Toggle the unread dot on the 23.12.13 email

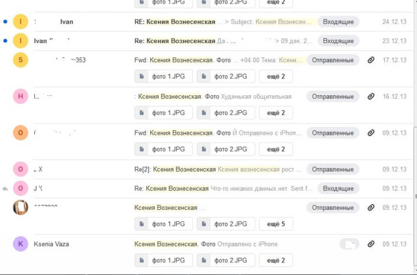click(5, 41)
